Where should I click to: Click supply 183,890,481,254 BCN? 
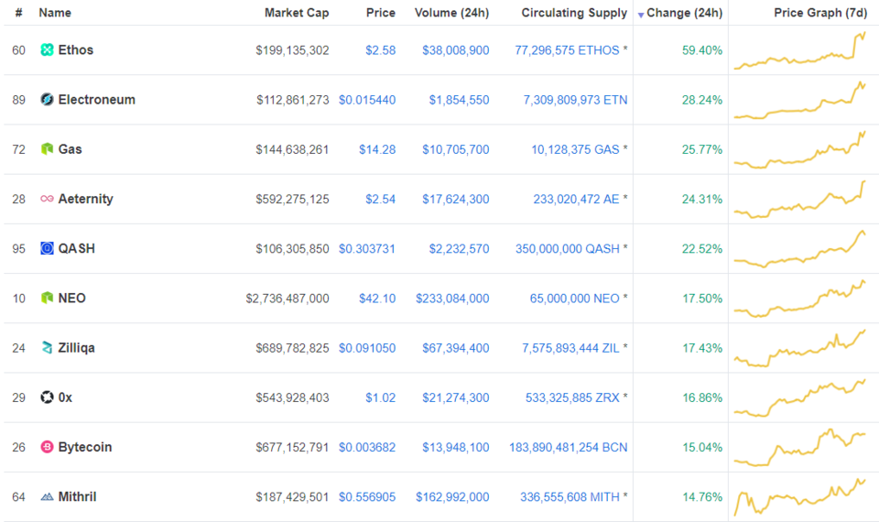[569, 448]
